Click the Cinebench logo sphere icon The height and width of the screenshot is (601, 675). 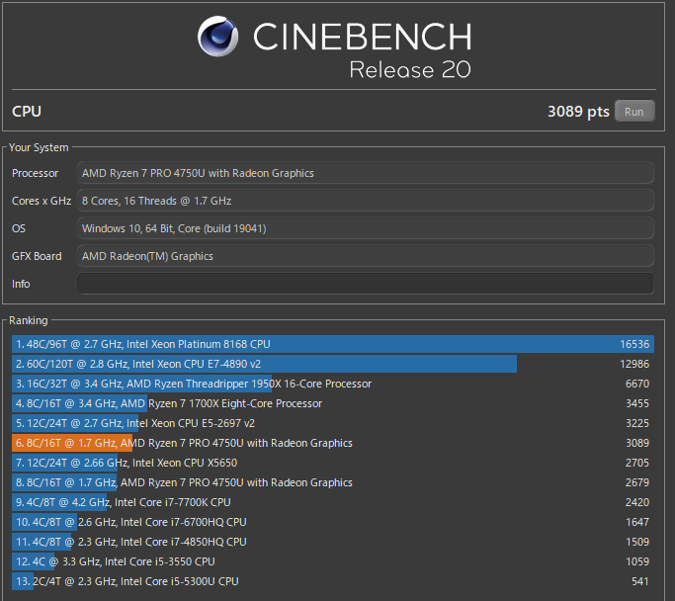coord(217,37)
